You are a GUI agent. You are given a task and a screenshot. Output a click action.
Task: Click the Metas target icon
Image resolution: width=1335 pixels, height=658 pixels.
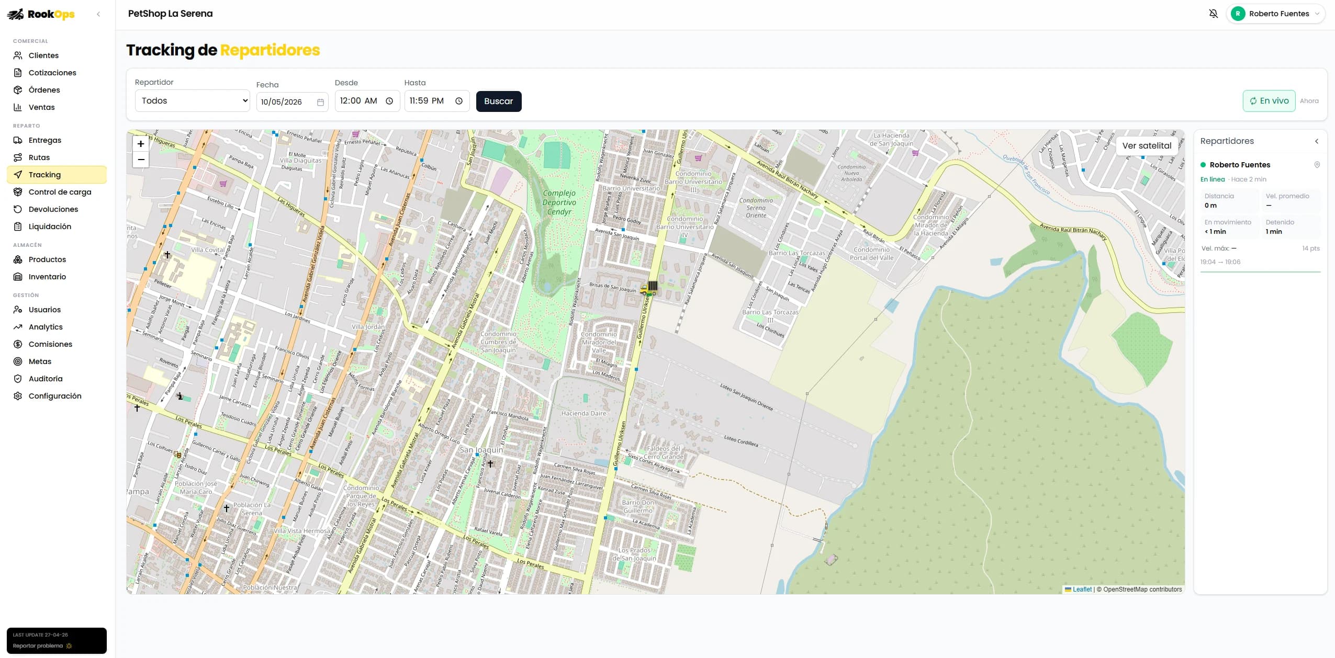click(x=18, y=361)
